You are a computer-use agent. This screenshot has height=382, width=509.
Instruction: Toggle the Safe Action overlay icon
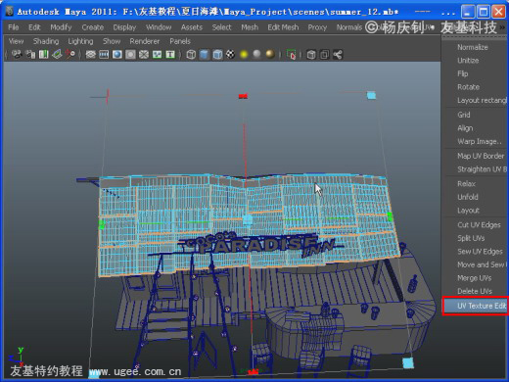(x=158, y=54)
